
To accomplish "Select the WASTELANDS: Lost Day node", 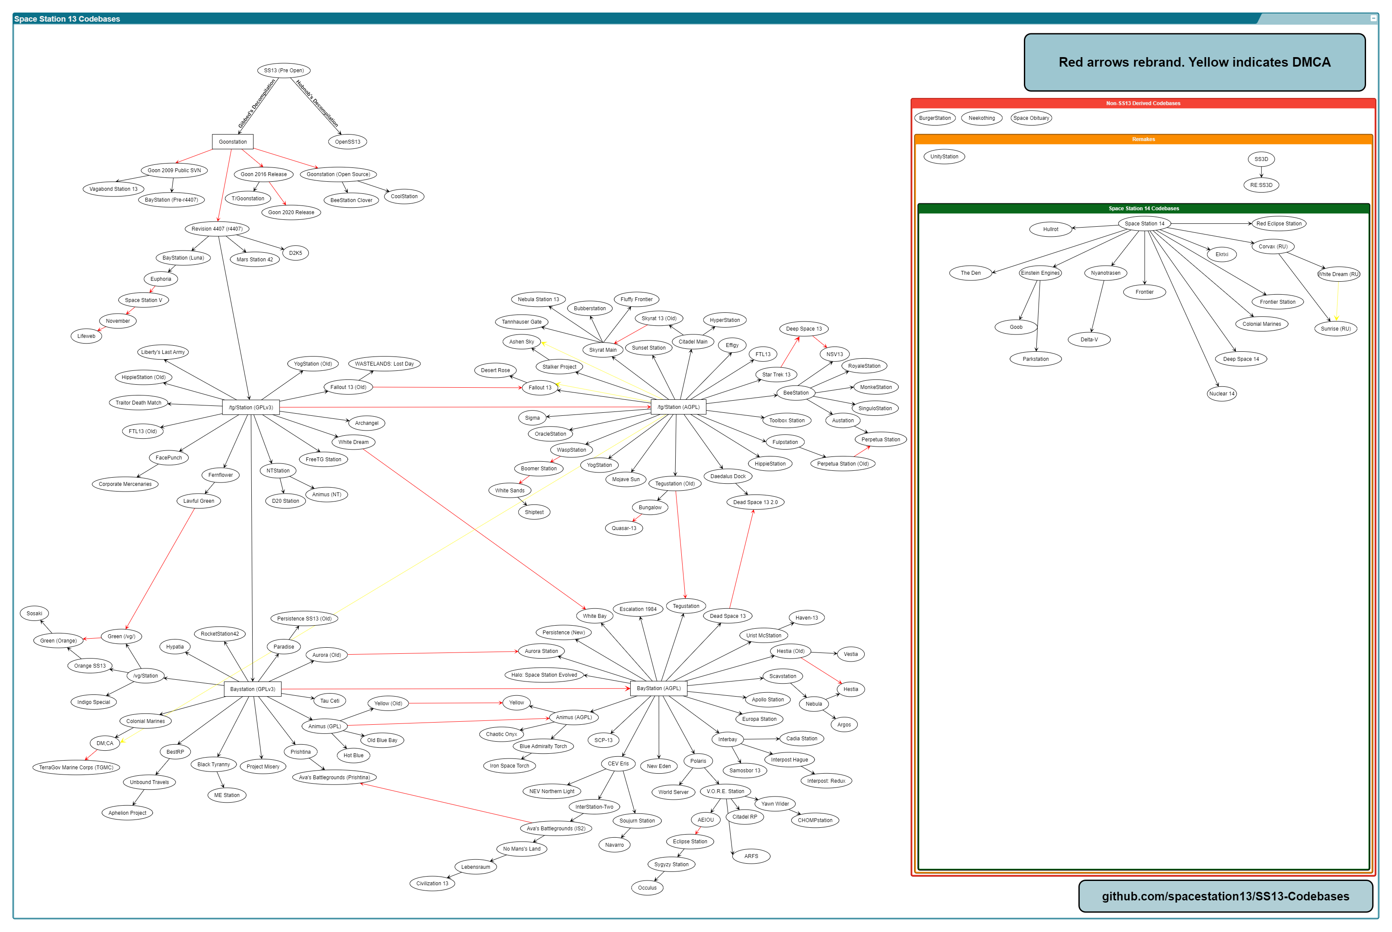I will coord(385,364).
